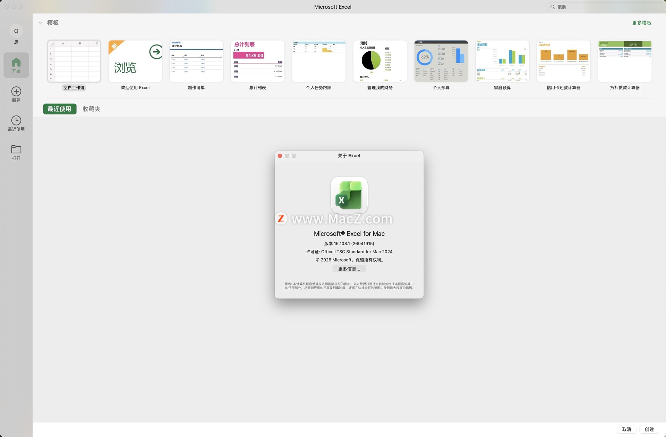Choose the Mortgage Calculator (抵押贷款计算器) template
This screenshot has height=437, width=666.
pyautogui.click(x=624, y=61)
